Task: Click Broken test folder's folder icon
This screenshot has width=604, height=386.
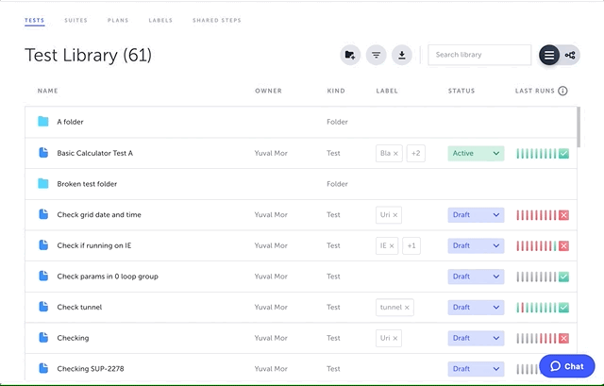Action: tap(43, 184)
